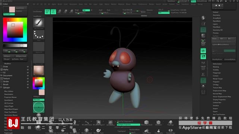Click the MaskByNoise button
This screenshot has height=134, width=239.
click(x=217, y=60)
